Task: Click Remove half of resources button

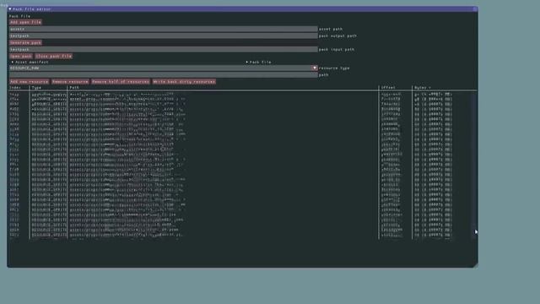Action: point(121,82)
